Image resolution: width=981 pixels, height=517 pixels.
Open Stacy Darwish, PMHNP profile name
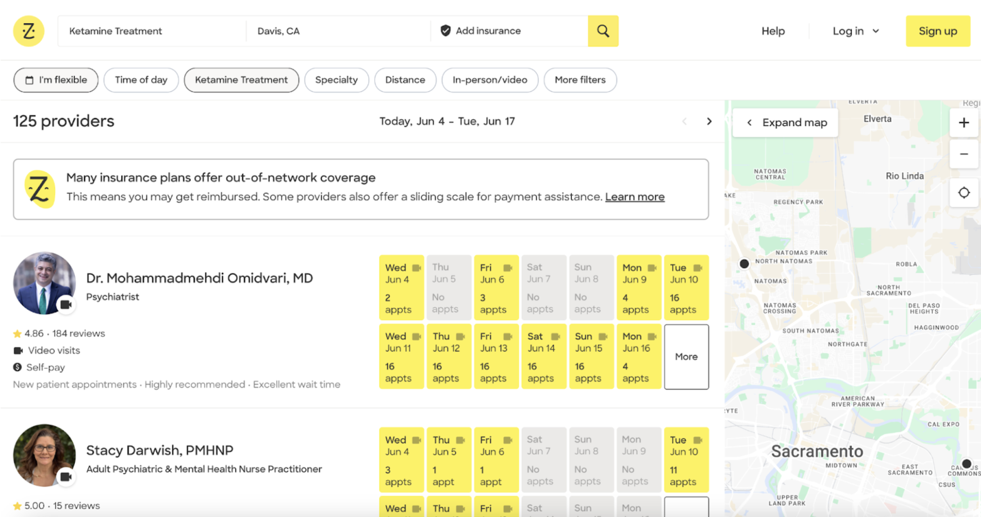160,450
